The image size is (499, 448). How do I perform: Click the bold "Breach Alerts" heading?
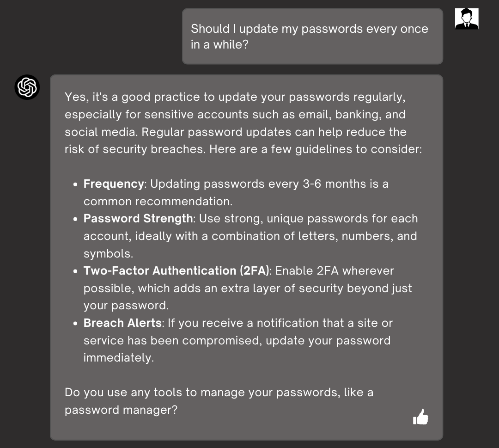coord(122,323)
